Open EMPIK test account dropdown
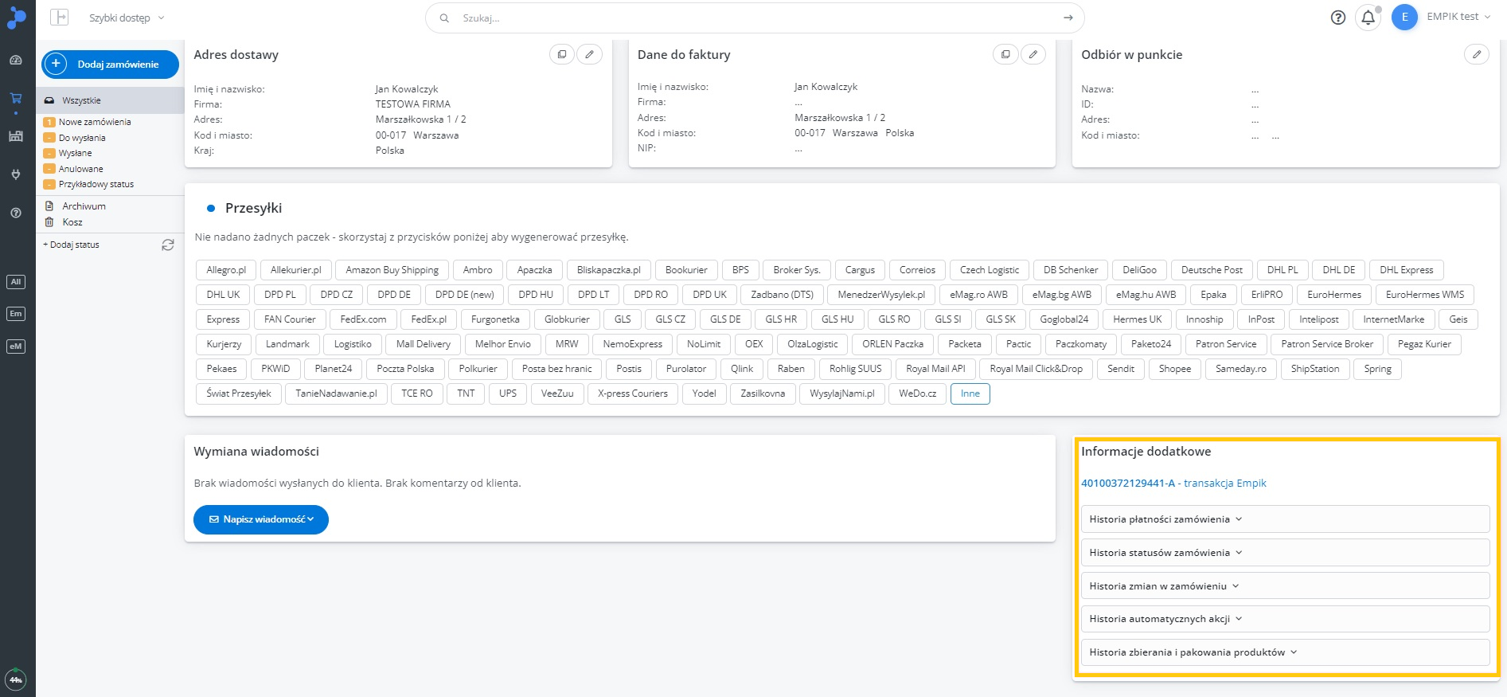Viewport: 1507px width, 697px height. (1458, 17)
